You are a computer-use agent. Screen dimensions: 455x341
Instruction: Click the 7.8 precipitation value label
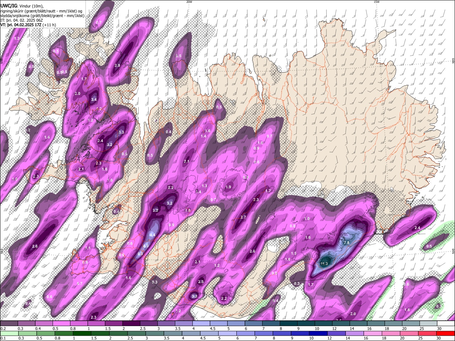tap(347, 243)
